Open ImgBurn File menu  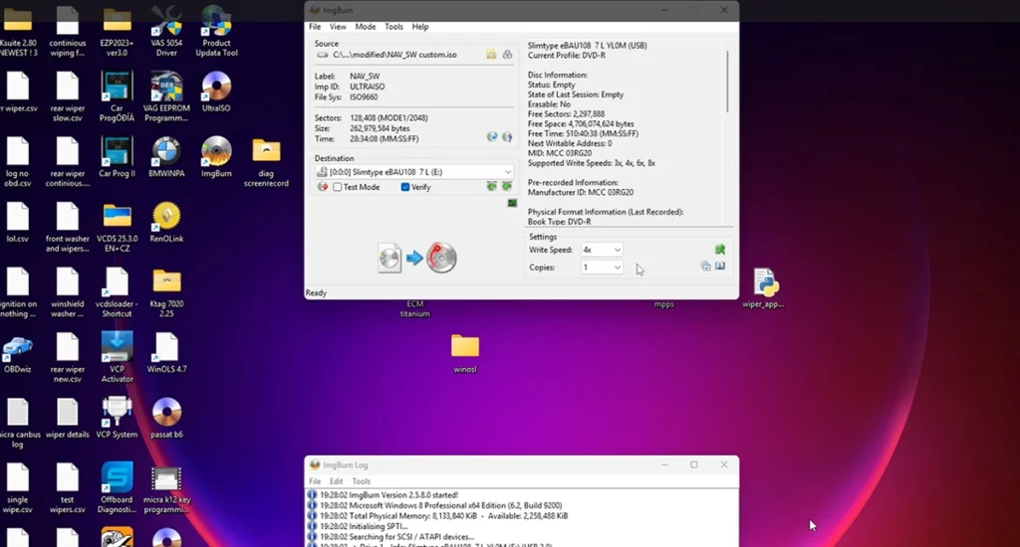tap(315, 27)
